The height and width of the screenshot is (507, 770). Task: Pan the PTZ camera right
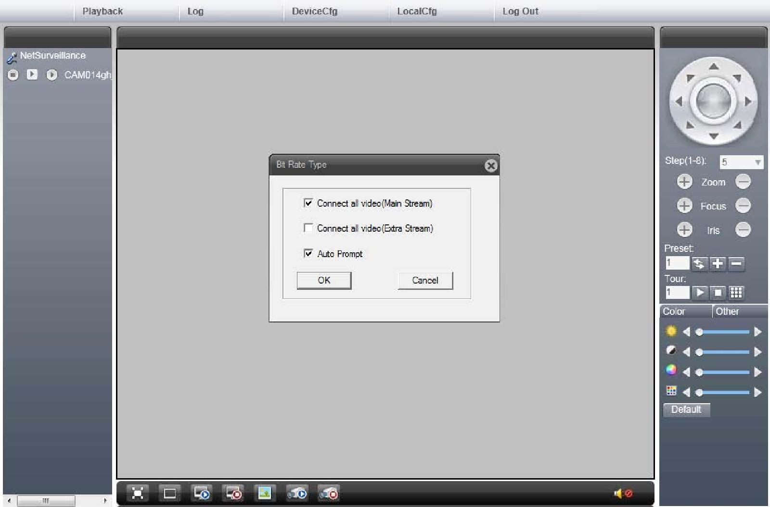[x=748, y=101]
